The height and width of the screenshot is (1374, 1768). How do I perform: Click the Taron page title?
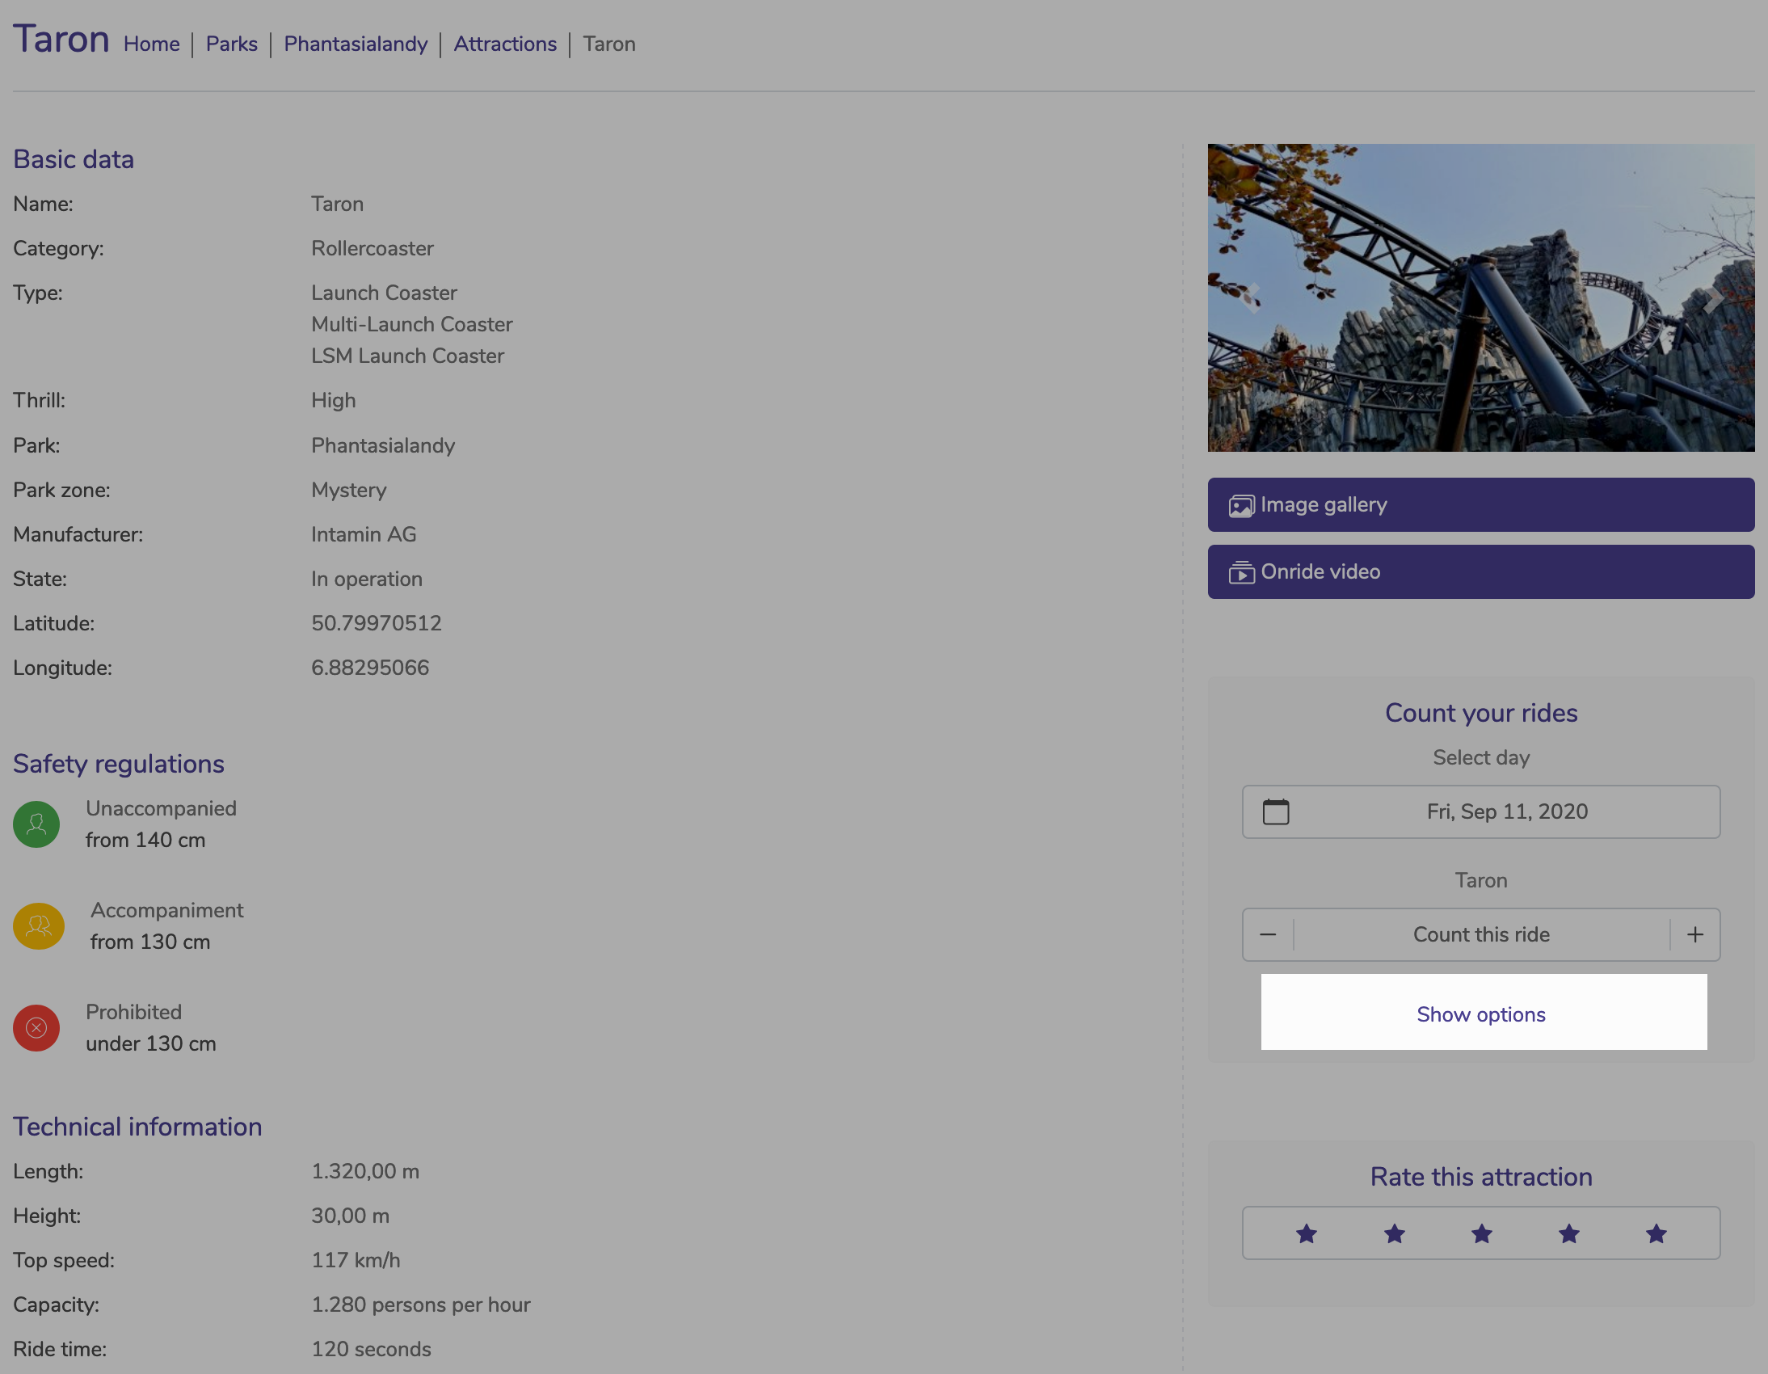point(61,39)
